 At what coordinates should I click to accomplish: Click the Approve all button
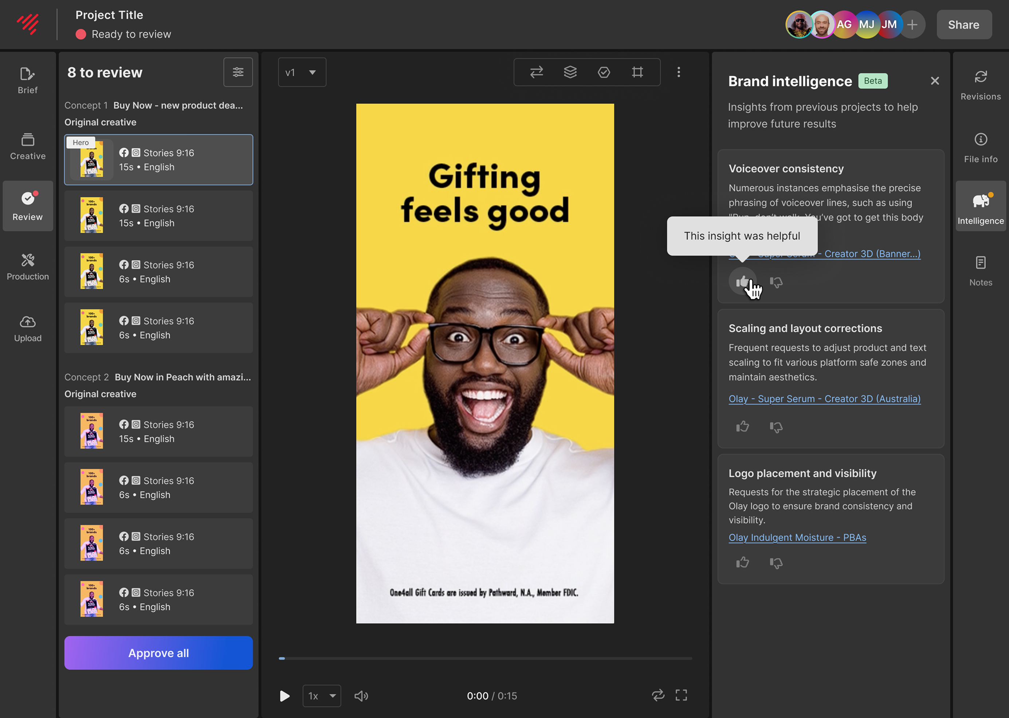(158, 652)
